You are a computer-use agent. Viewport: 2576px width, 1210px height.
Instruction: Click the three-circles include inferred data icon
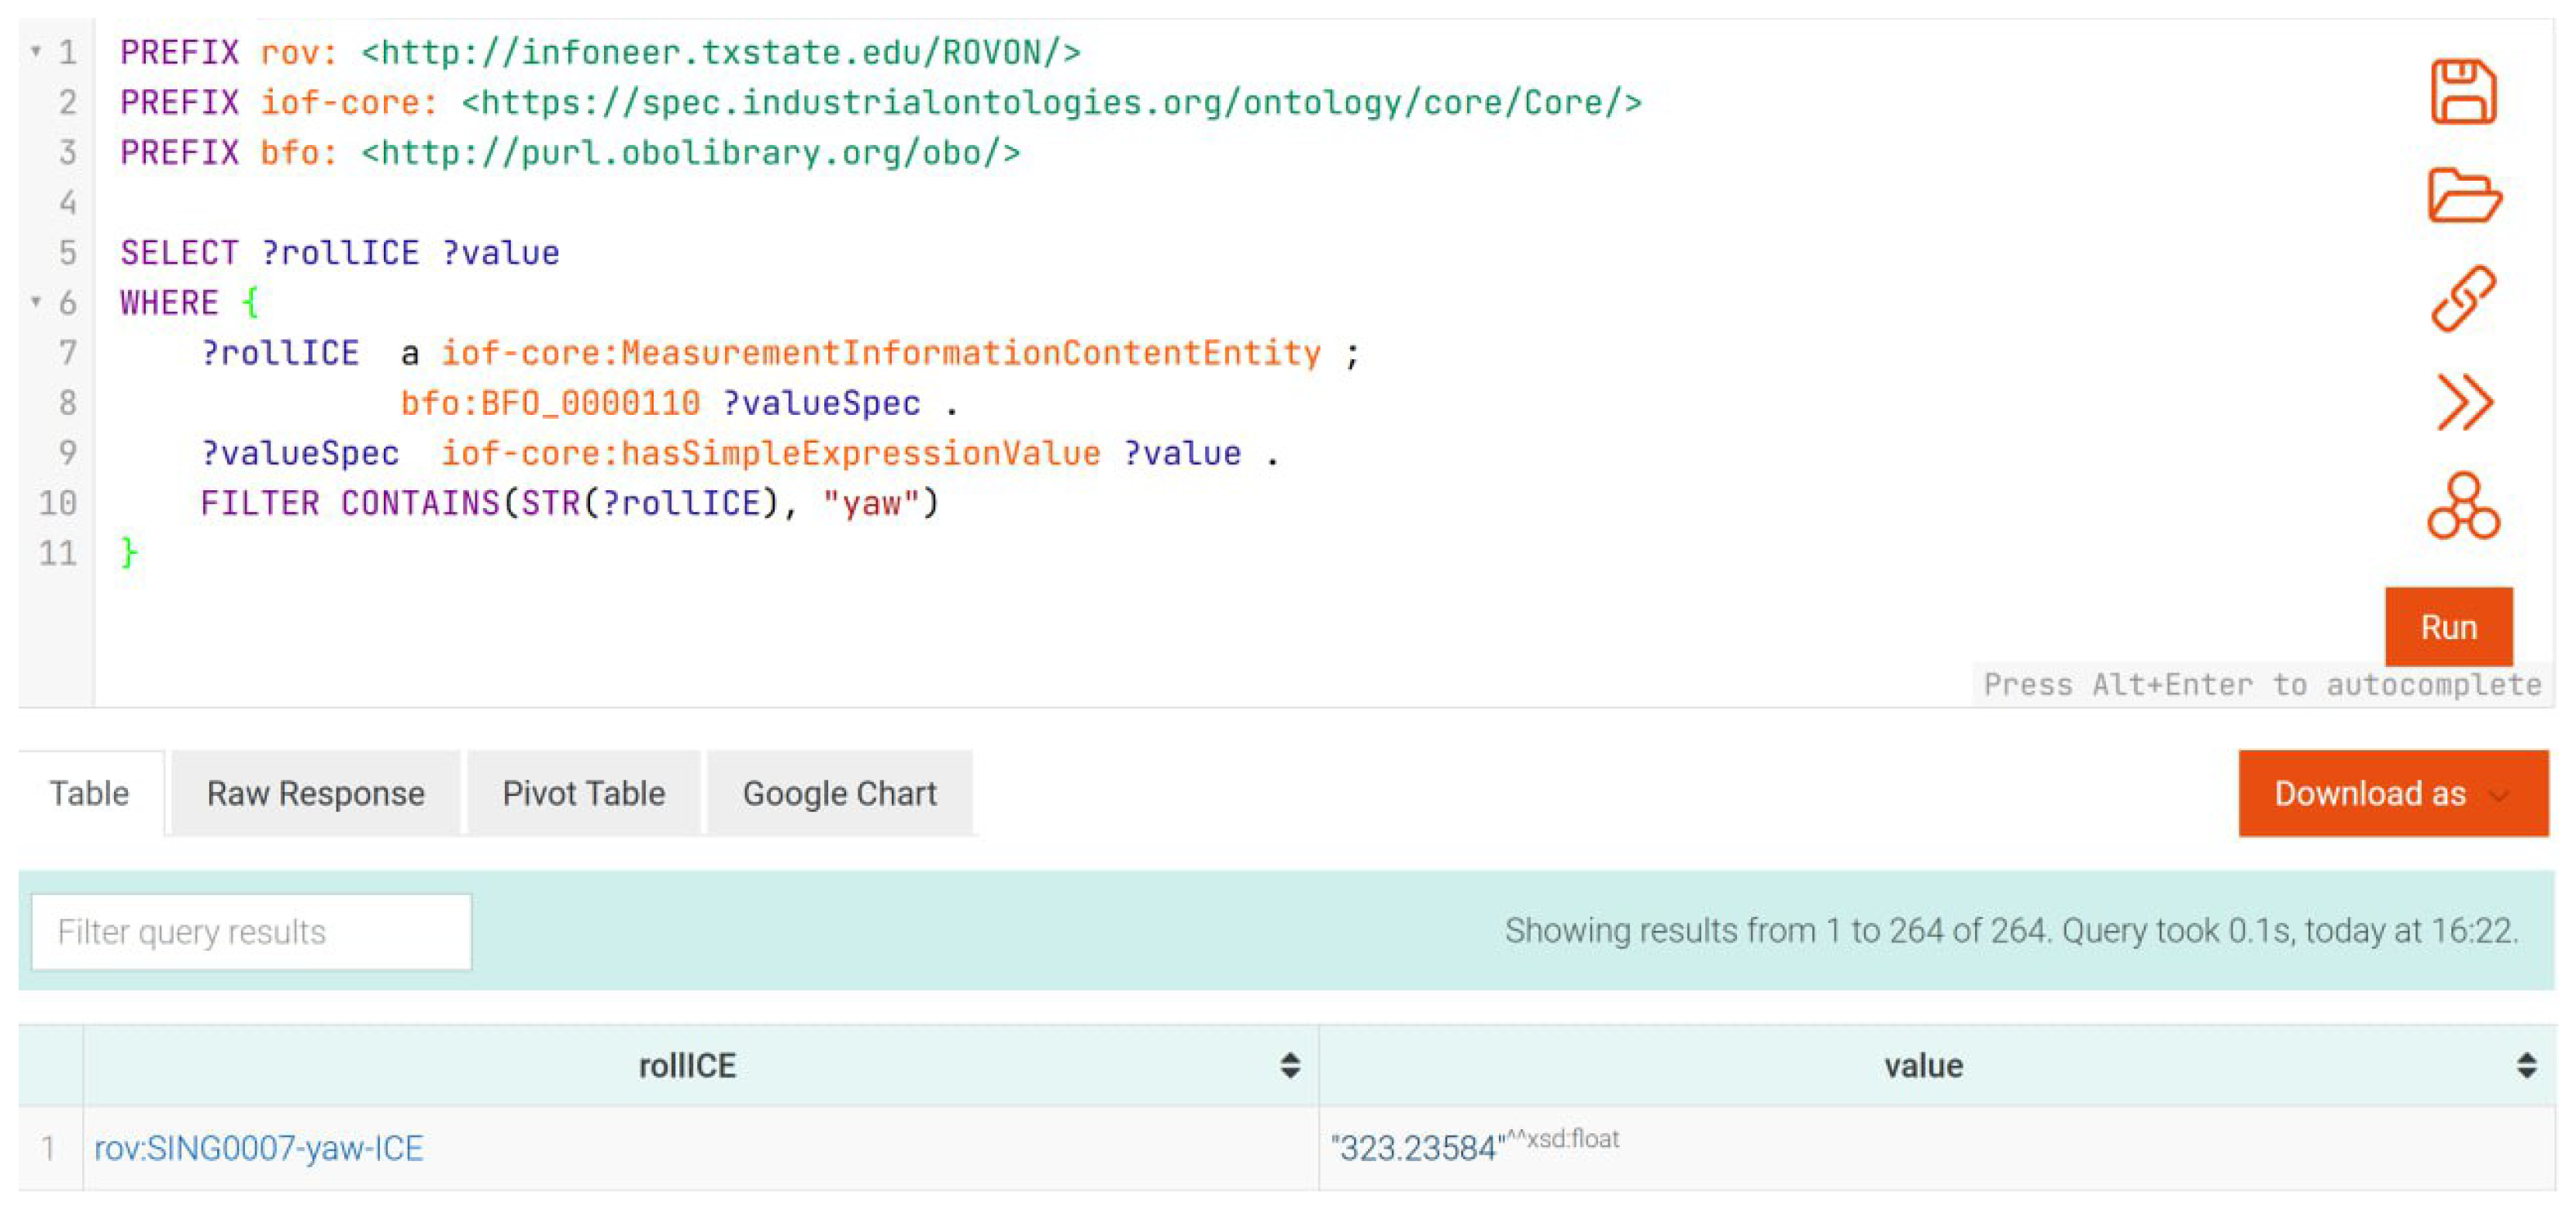[x=2463, y=506]
